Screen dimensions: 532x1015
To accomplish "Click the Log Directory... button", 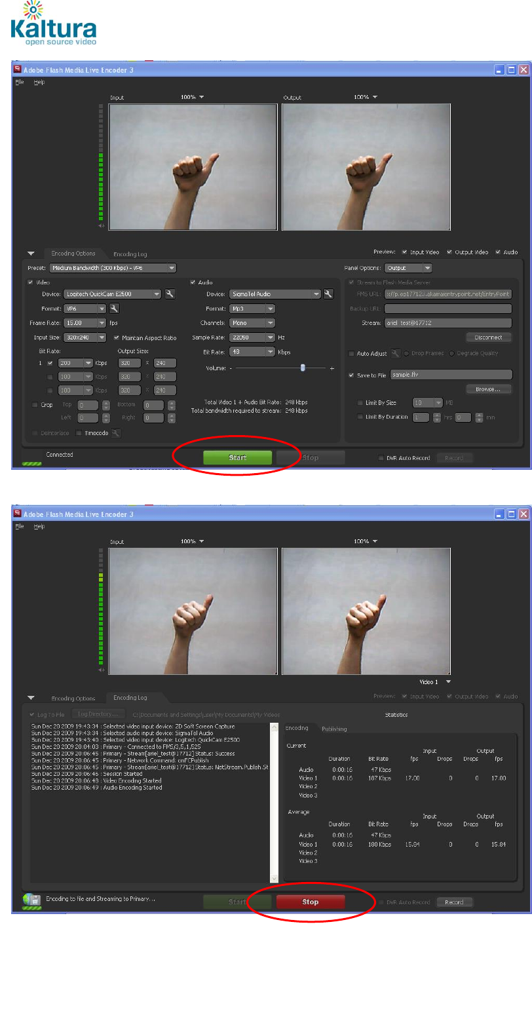I will (98, 714).
